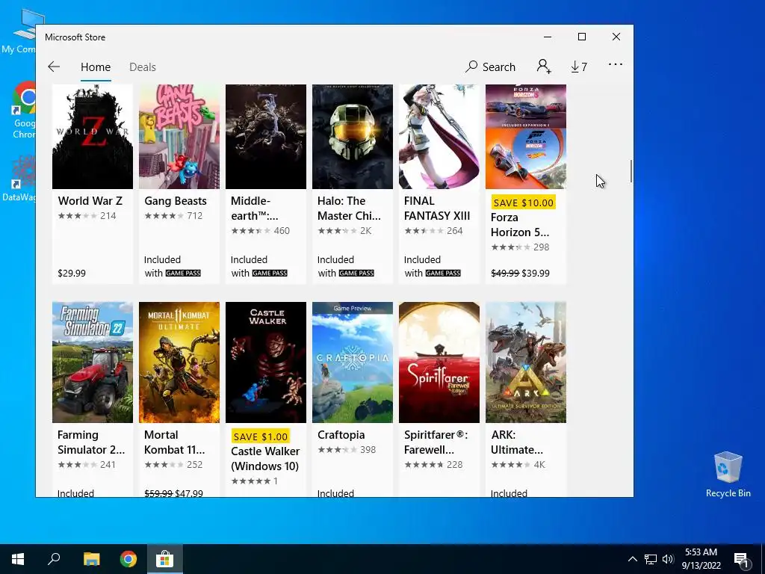Click Spiritfarer star rating 228
Screen dimensions: 765x574
tap(433, 465)
